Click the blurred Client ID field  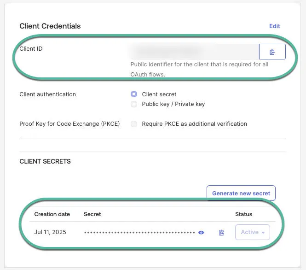pyautogui.click(x=195, y=52)
